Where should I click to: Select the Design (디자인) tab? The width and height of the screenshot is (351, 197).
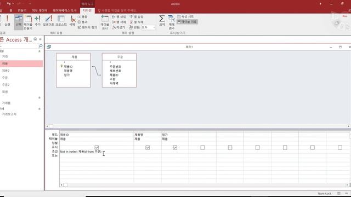pyautogui.click(x=87, y=10)
